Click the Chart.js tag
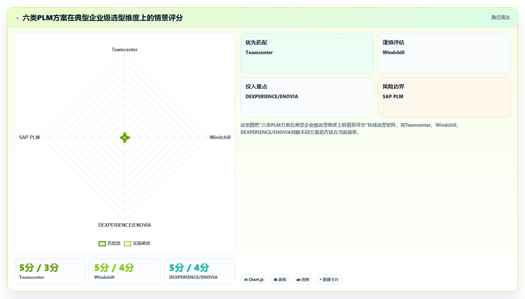The height and width of the screenshot is (299, 525). pos(254,279)
